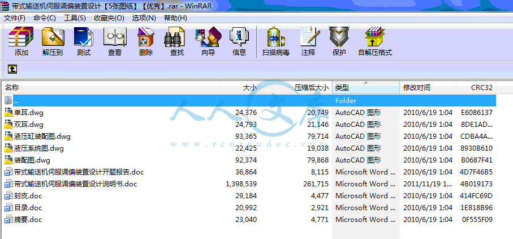Click the WinRAR icon in the title bar
513x239 pixels.
[x=5, y=6]
